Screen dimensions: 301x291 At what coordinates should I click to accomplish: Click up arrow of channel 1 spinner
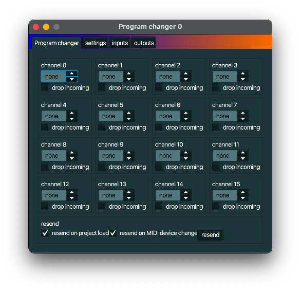[x=129, y=74]
